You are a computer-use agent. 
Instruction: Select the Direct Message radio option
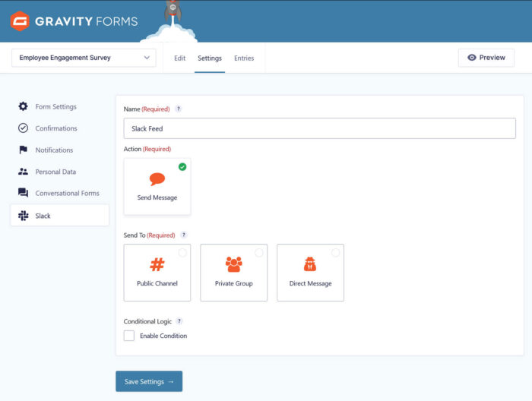(336, 253)
